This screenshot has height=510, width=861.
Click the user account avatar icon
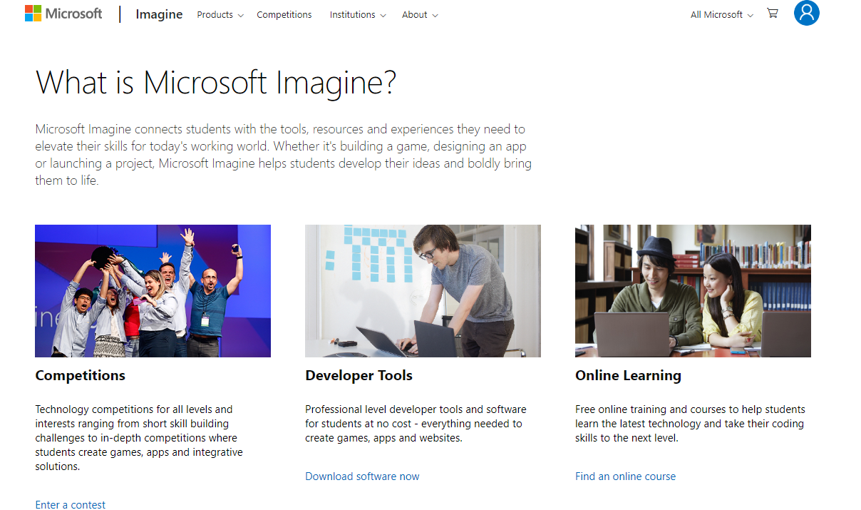tap(806, 13)
